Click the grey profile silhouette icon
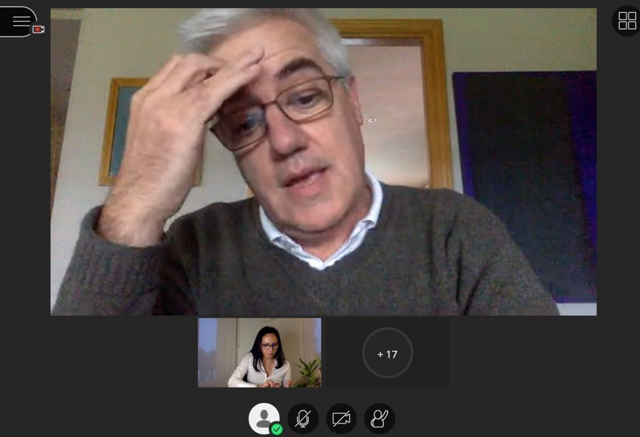The height and width of the screenshot is (437, 640). pos(263,417)
